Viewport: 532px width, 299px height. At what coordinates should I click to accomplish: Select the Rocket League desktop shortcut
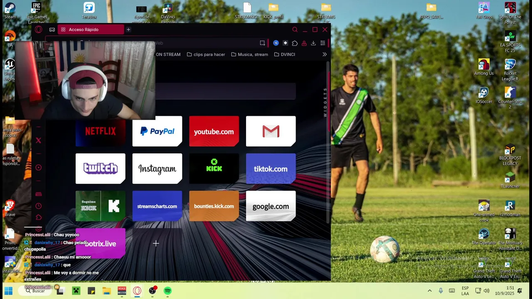(510, 70)
